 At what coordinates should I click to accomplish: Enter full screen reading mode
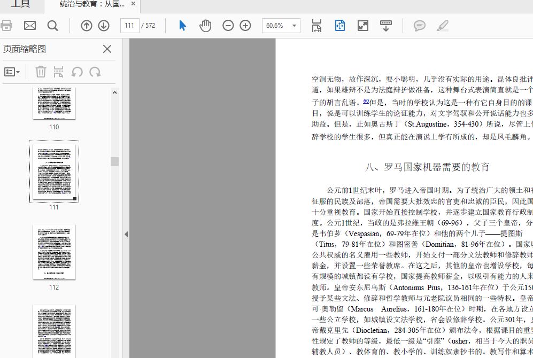[x=363, y=26]
